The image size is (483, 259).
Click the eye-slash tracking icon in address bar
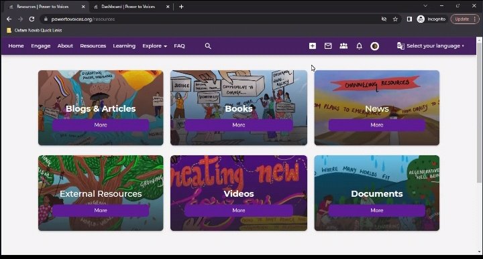tap(384, 19)
